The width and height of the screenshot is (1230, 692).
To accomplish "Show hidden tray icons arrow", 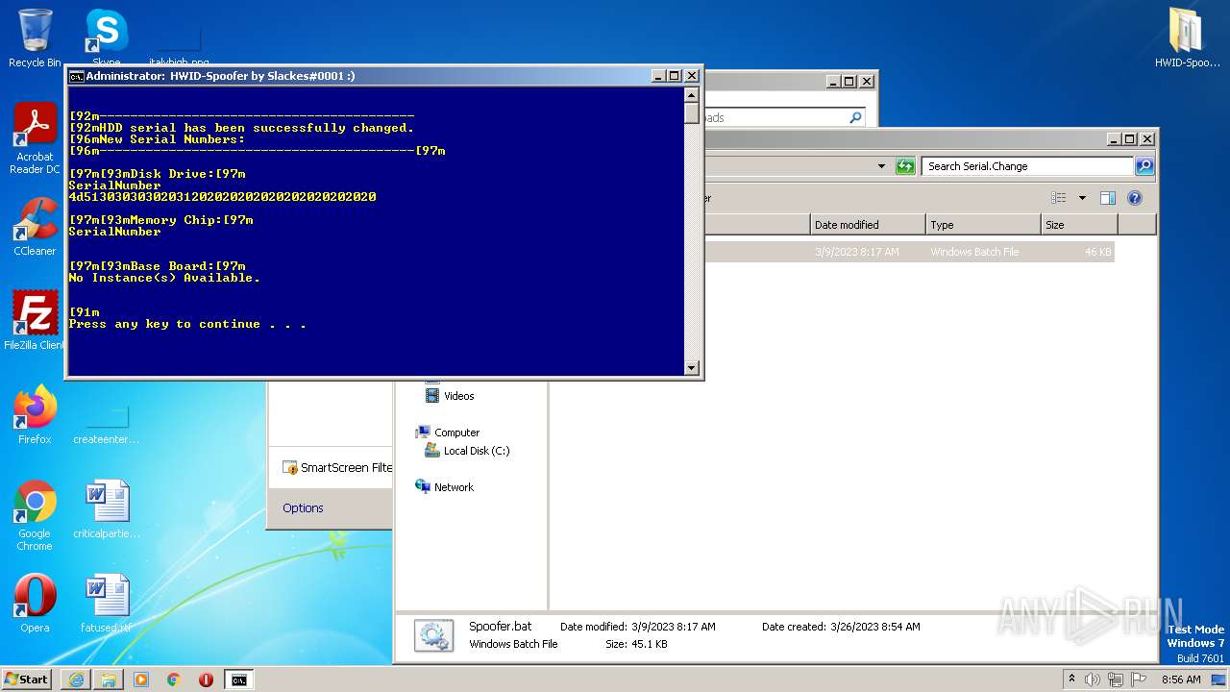I will [x=1071, y=679].
